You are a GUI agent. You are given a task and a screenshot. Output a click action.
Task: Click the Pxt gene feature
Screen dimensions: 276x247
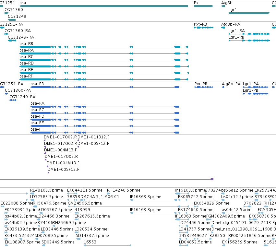click(x=204, y=6)
